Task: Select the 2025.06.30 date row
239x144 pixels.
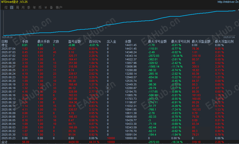Action: pos(8,63)
